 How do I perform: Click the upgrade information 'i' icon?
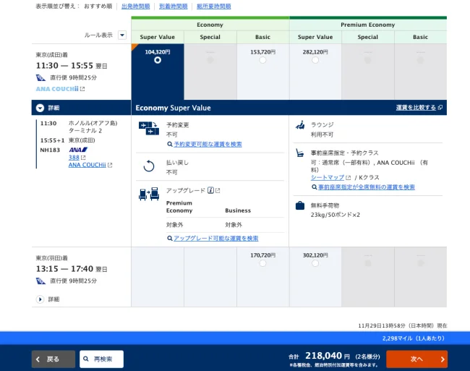tap(210, 190)
